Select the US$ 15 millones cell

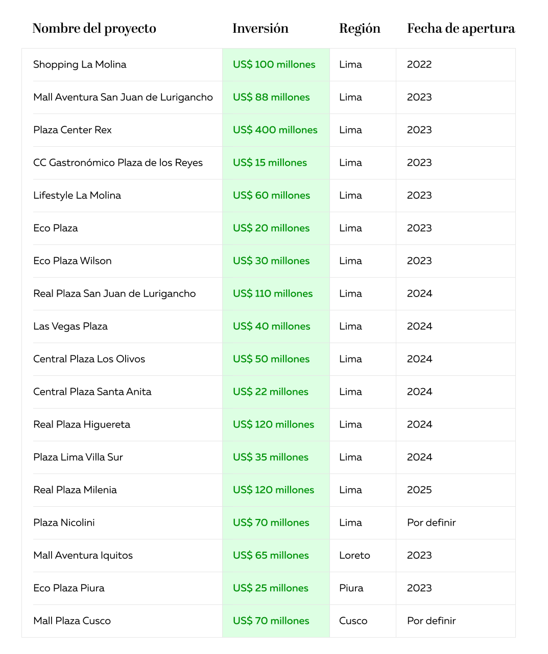click(x=270, y=163)
